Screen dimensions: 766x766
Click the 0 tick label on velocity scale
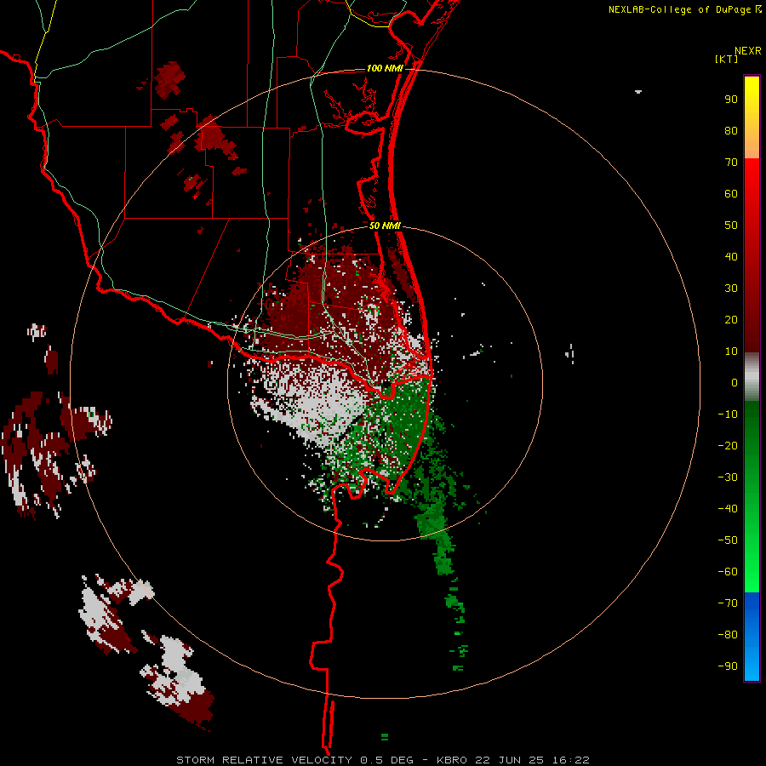(735, 383)
